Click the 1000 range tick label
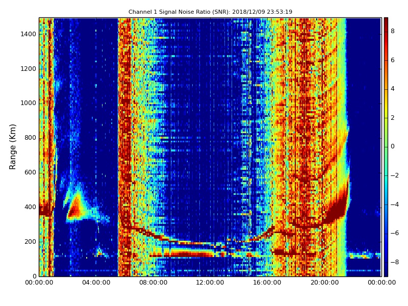 (29, 103)
